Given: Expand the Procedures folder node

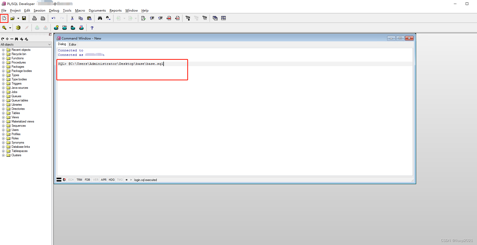Looking at the screenshot, I should coord(3,62).
